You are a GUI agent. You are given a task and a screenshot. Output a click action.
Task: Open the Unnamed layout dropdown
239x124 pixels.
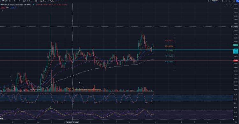215,1
